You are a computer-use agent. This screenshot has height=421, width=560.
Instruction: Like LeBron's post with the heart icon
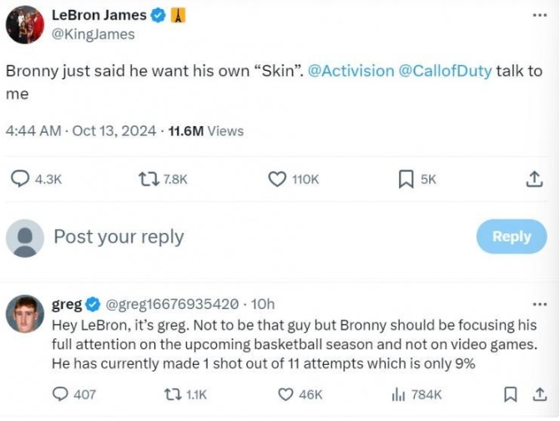278,178
